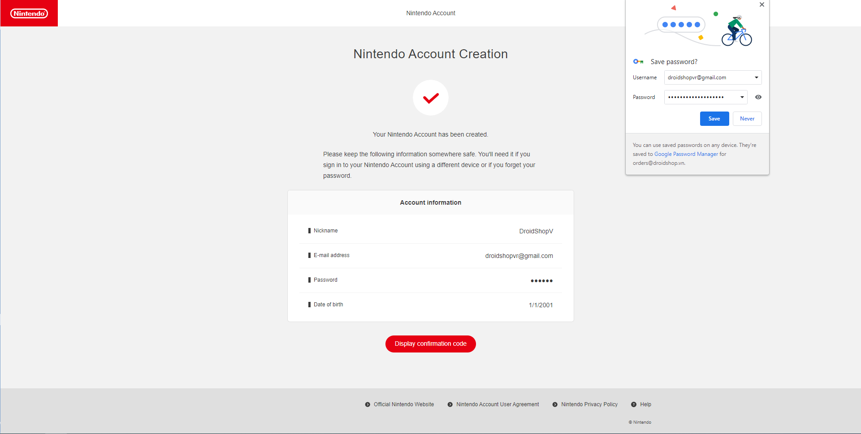Click the red checkmark success icon
Image resolution: width=861 pixels, height=434 pixels.
tap(431, 98)
